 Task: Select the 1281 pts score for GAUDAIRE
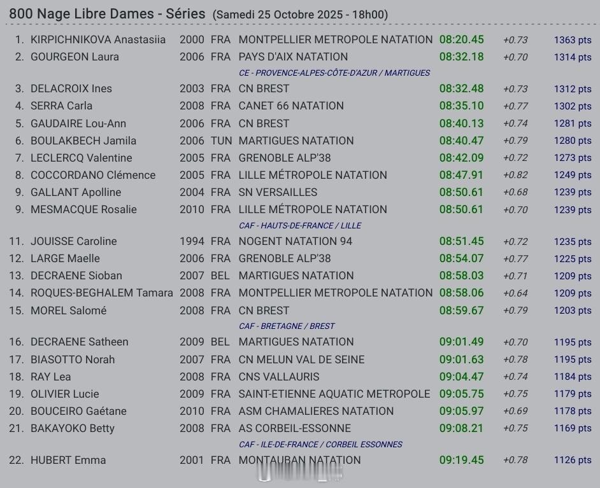pyautogui.click(x=573, y=123)
